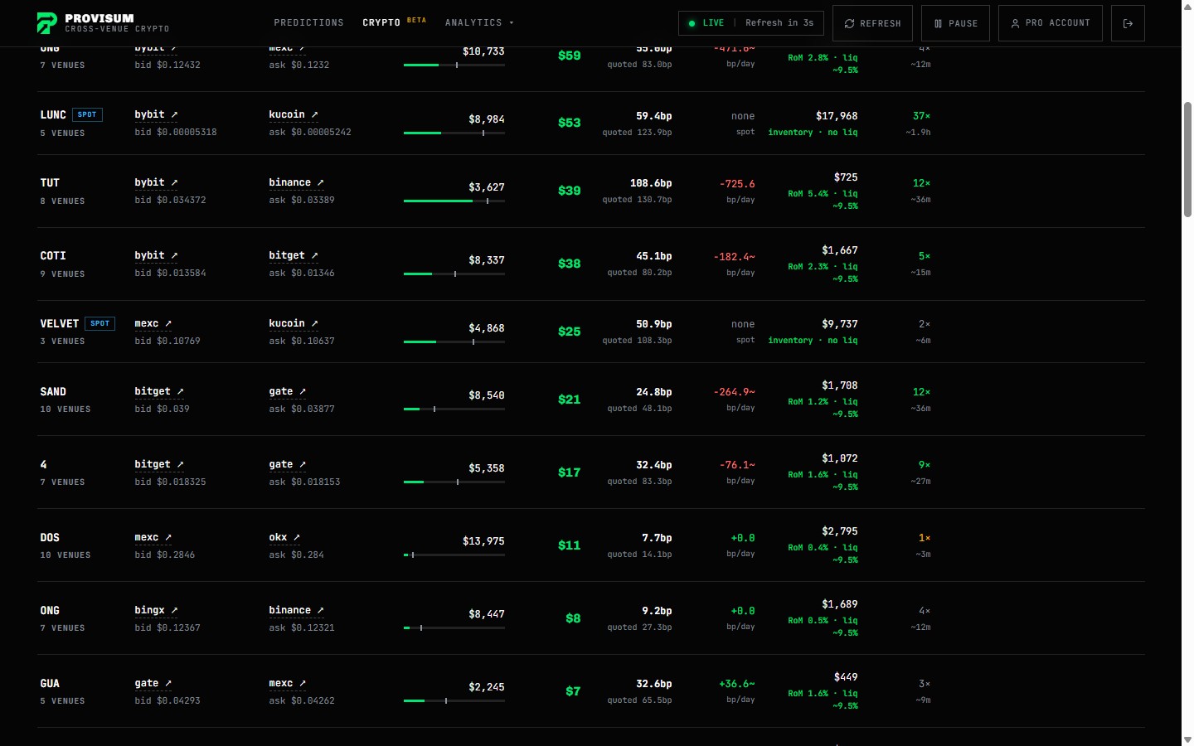Image resolution: width=1194 pixels, height=746 pixels.
Task: Click ask $0.01346 in COTI row
Action: tap(302, 274)
